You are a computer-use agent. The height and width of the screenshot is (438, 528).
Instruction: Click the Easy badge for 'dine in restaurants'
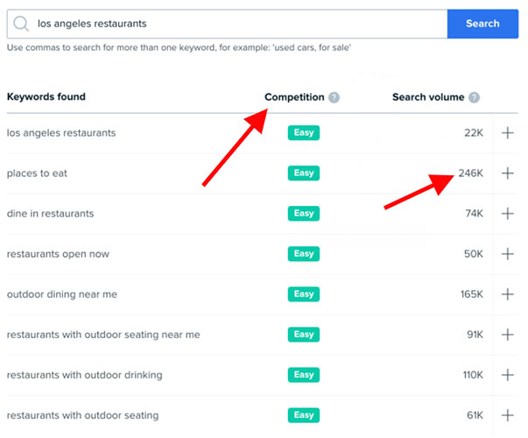click(303, 214)
